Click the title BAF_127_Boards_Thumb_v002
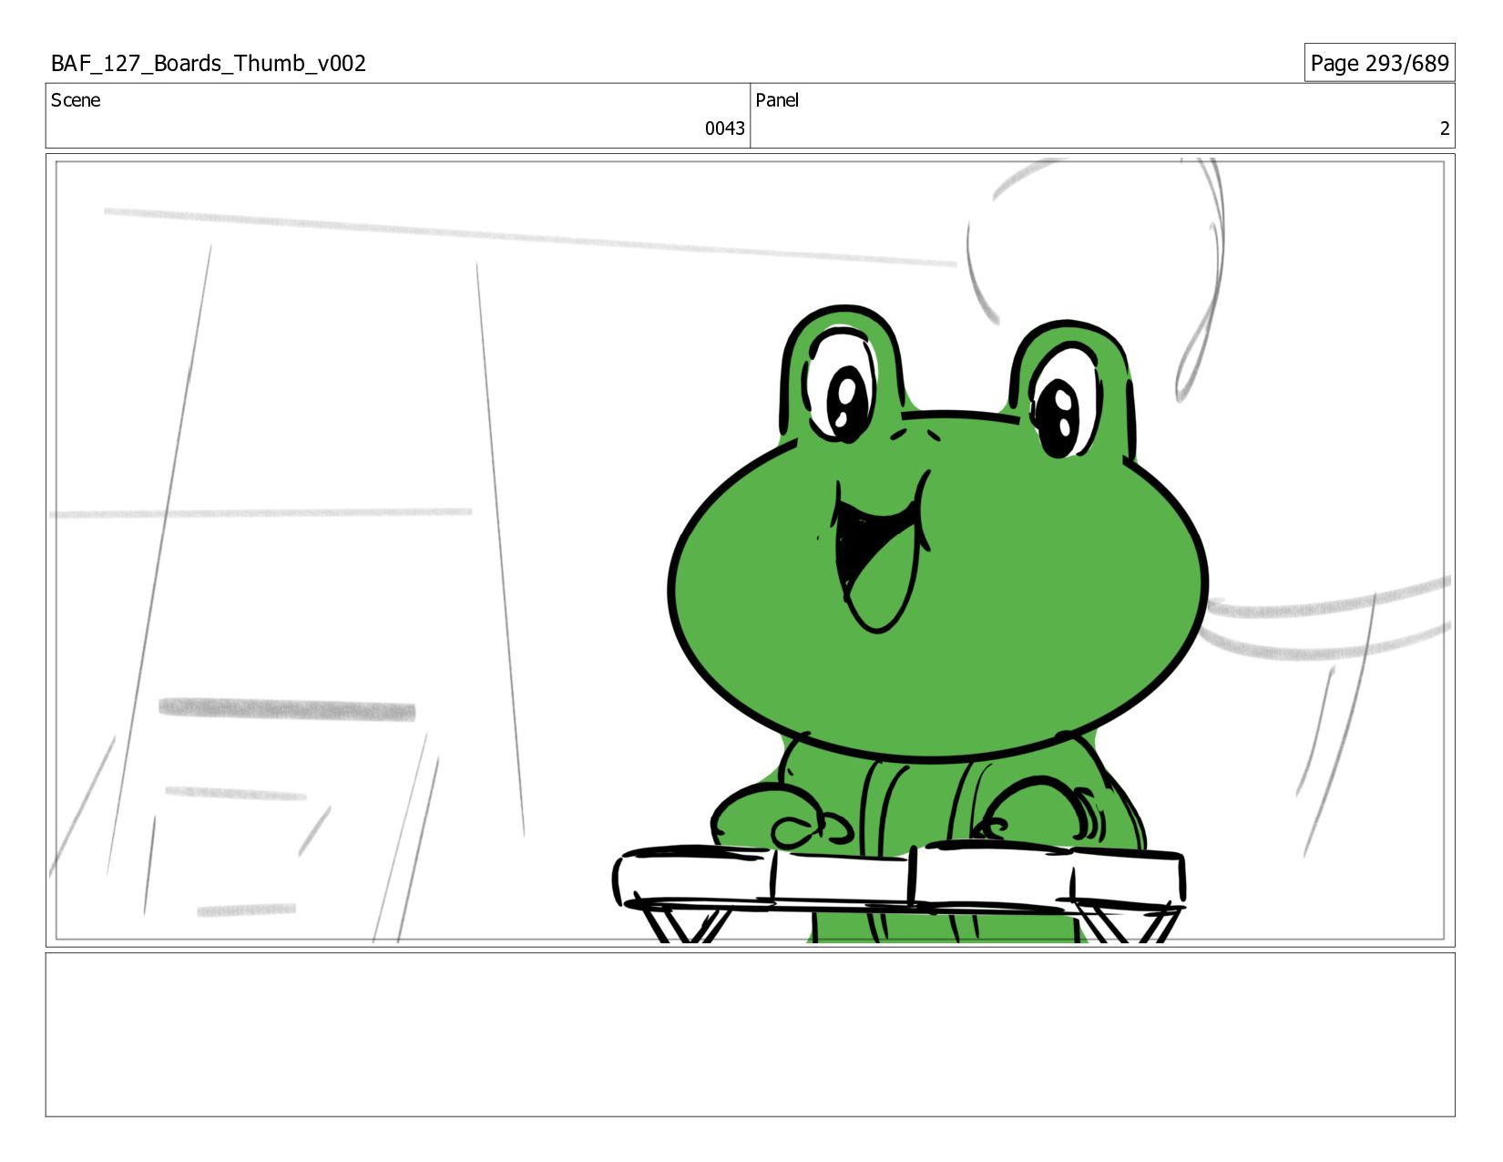The height and width of the screenshot is (1162, 1503). point(209,63)
